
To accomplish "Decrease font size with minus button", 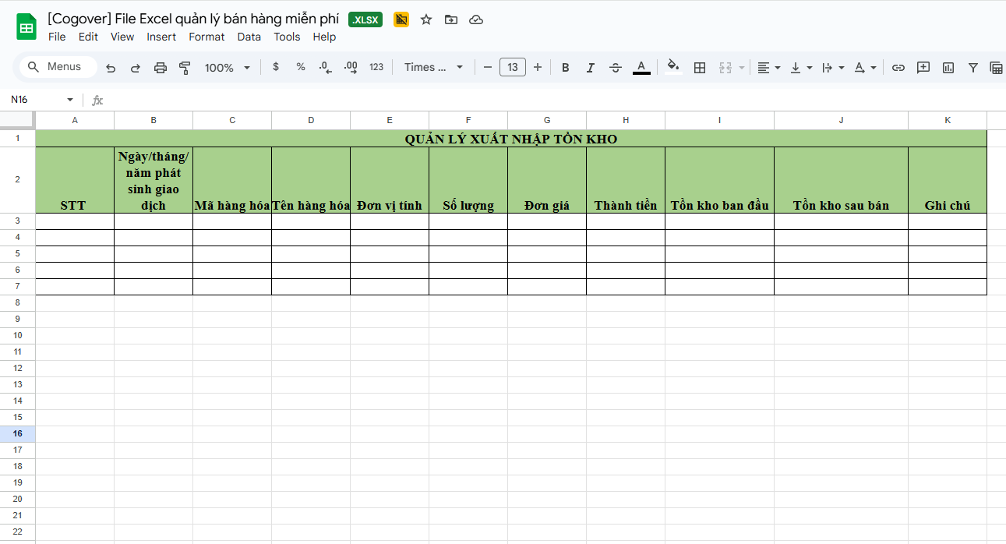I will pyautogui.click(x=488, y=67).
